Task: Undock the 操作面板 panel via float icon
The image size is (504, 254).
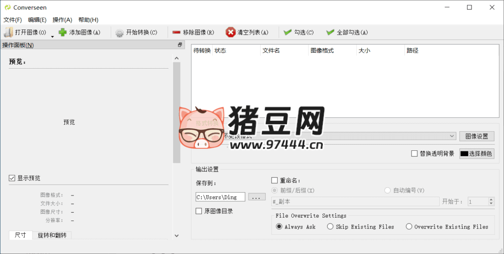Action: (180, 45)
